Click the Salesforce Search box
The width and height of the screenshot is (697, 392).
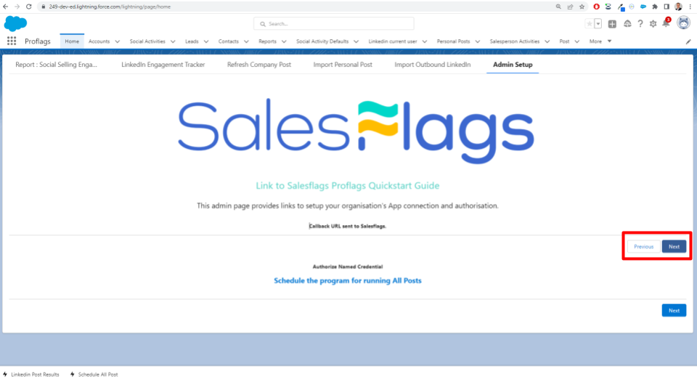coord(334,23)
